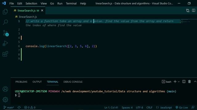
Task: Switch to the PROBLEMS panel tab
Action: point(21,82)
